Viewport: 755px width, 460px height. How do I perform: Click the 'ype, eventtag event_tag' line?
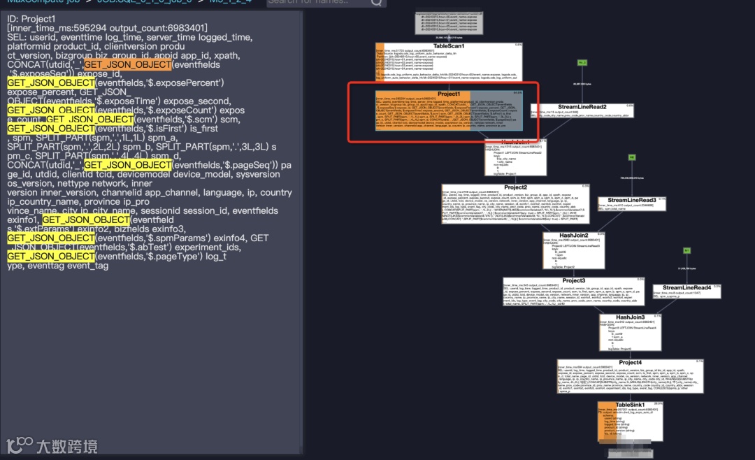(x=58, y=266)
